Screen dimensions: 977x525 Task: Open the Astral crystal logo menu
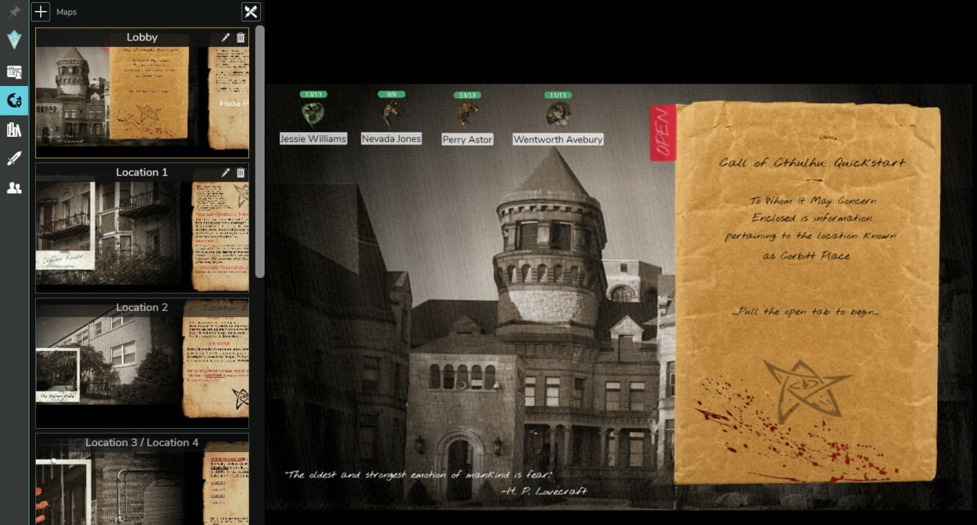[x=14, y=40]
